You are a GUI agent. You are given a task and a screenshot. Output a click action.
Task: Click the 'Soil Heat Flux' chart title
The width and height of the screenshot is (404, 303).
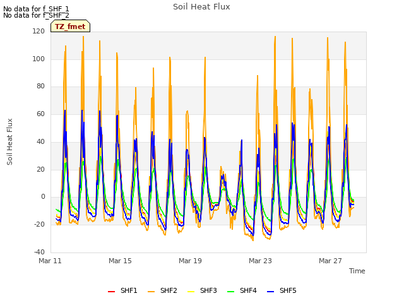tap(201, 7)
